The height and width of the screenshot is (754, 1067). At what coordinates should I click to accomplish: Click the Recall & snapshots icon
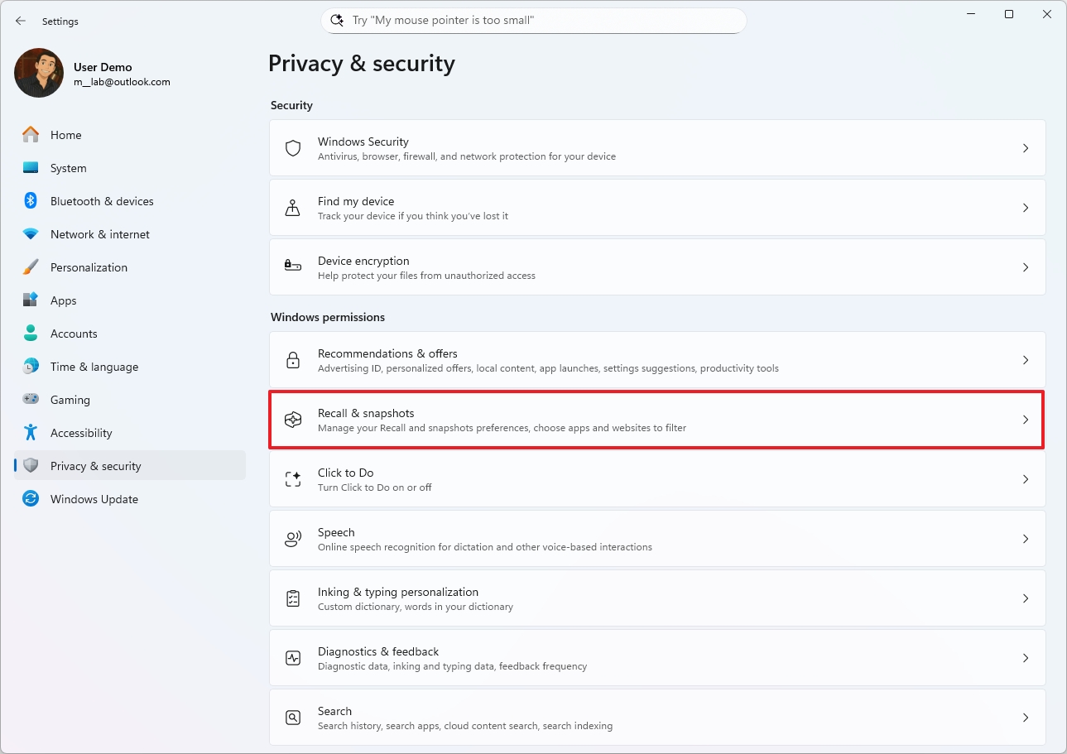(293, 420)
